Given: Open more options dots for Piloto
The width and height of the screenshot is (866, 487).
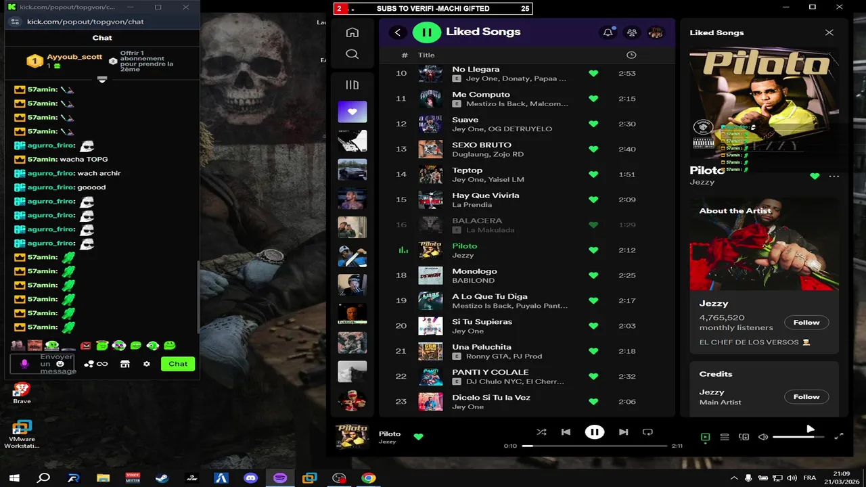Looking at the screenshot, I should coord(834,177).
